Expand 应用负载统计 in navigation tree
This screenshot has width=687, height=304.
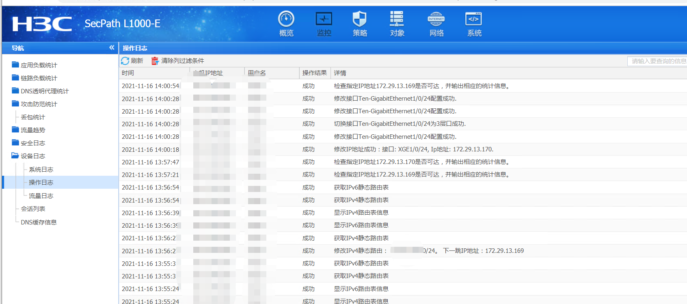pos(39,65)
